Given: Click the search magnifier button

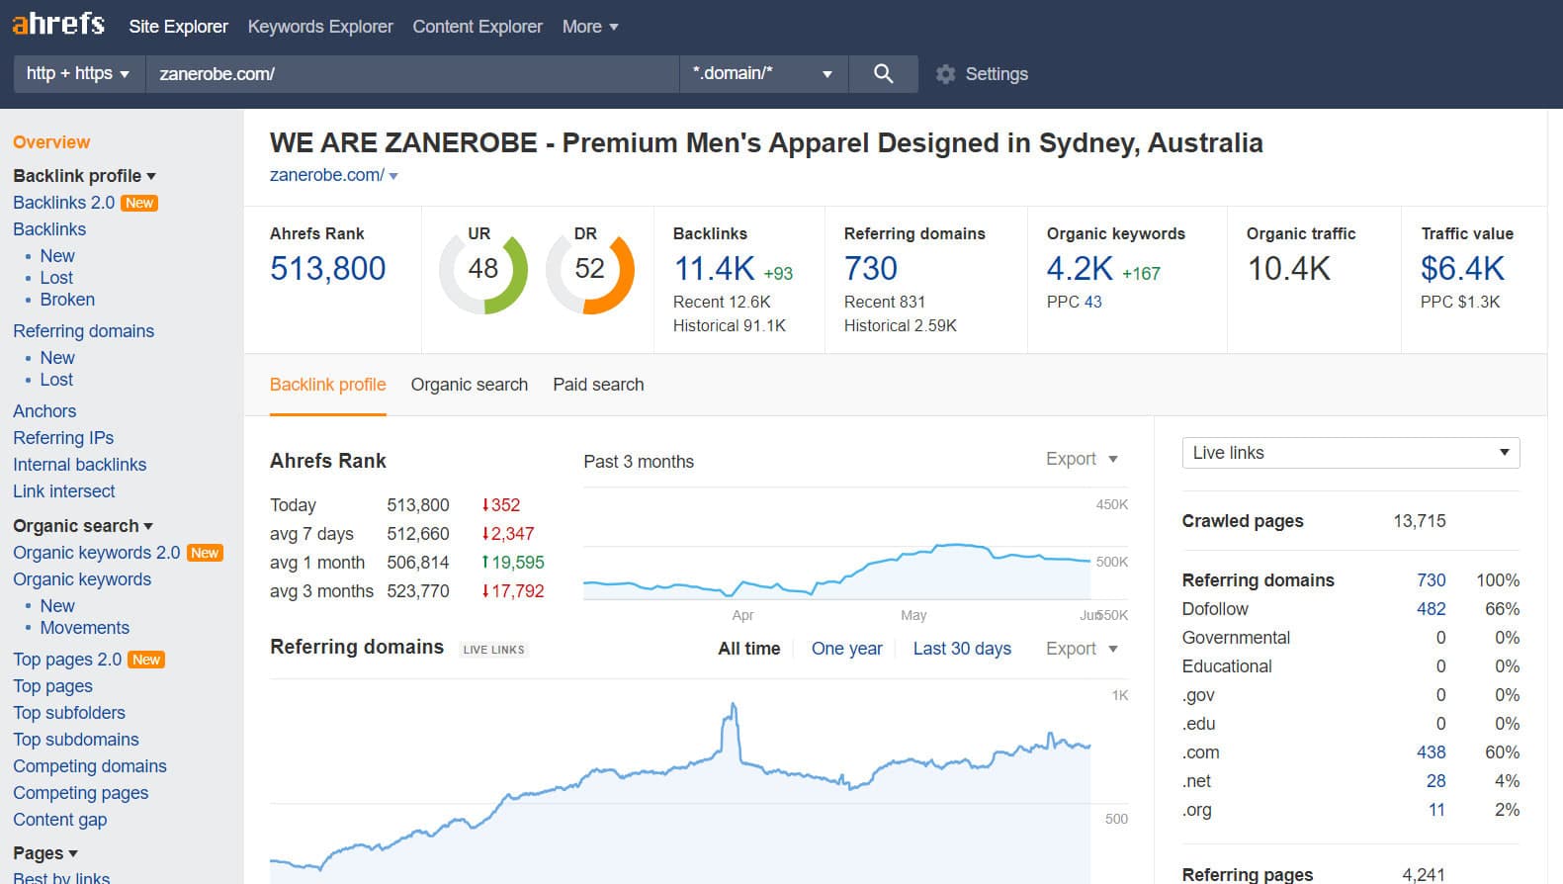Looking at the screenshot, I should click(x=884, y=73).
